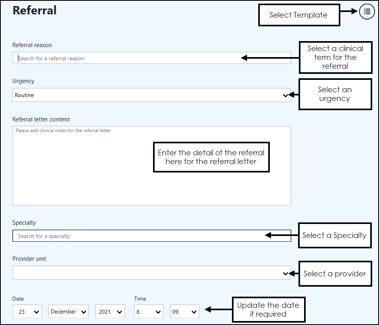Viewport: 379px width, 325px height.
Task: Open the hour dropdown showing 8
Action: [x=149, y=312]
